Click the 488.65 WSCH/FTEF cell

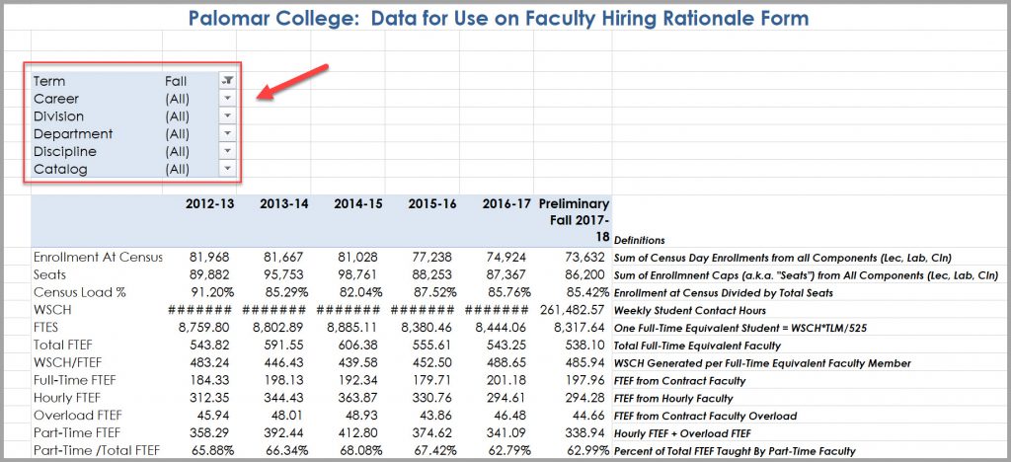pyautogui.click(x=508, y=362)
